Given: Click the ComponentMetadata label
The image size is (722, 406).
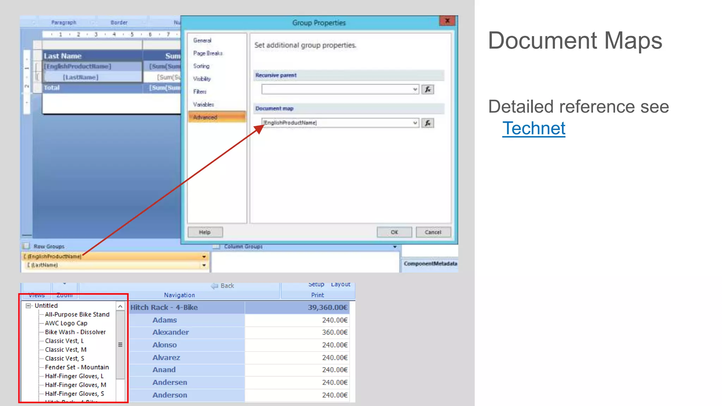Looking at the screenshot, I should (x=430, y=264).
